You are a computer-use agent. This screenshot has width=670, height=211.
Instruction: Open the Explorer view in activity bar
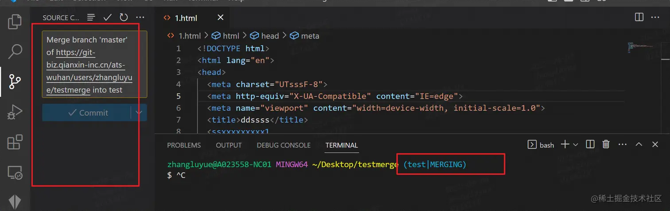click(15, 22)
